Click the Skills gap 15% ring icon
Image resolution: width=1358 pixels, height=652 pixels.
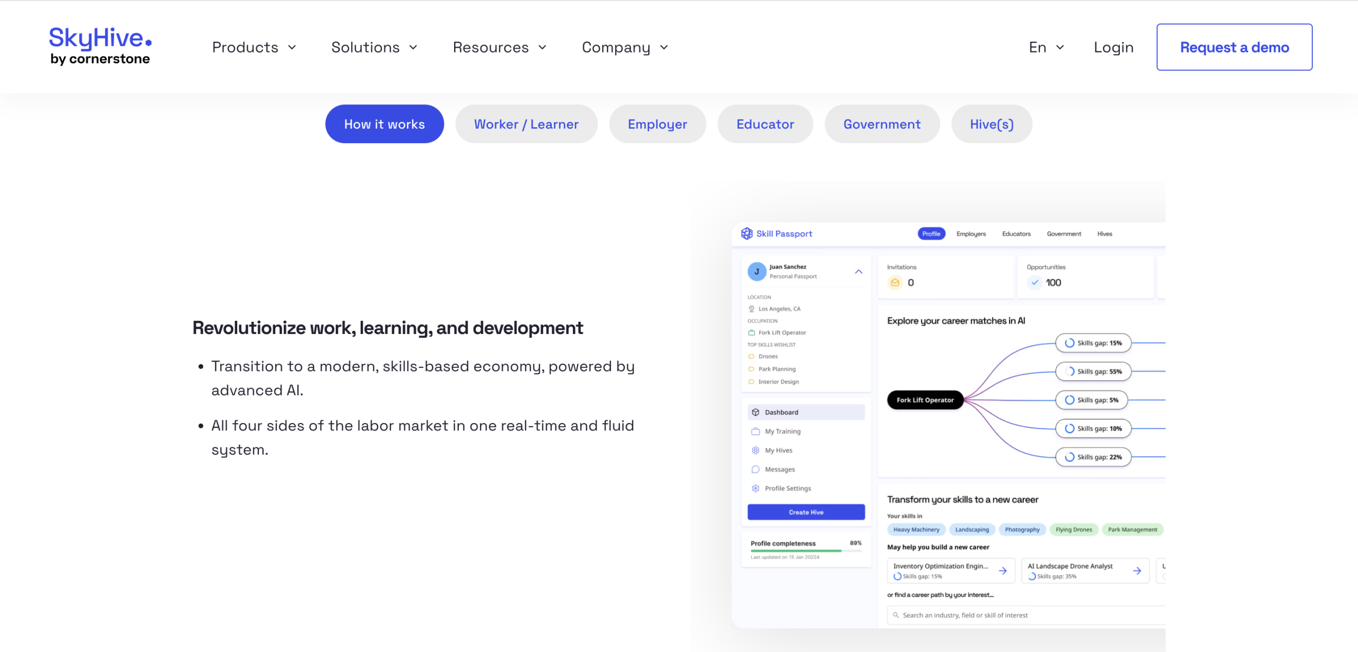coord(1069,343)
